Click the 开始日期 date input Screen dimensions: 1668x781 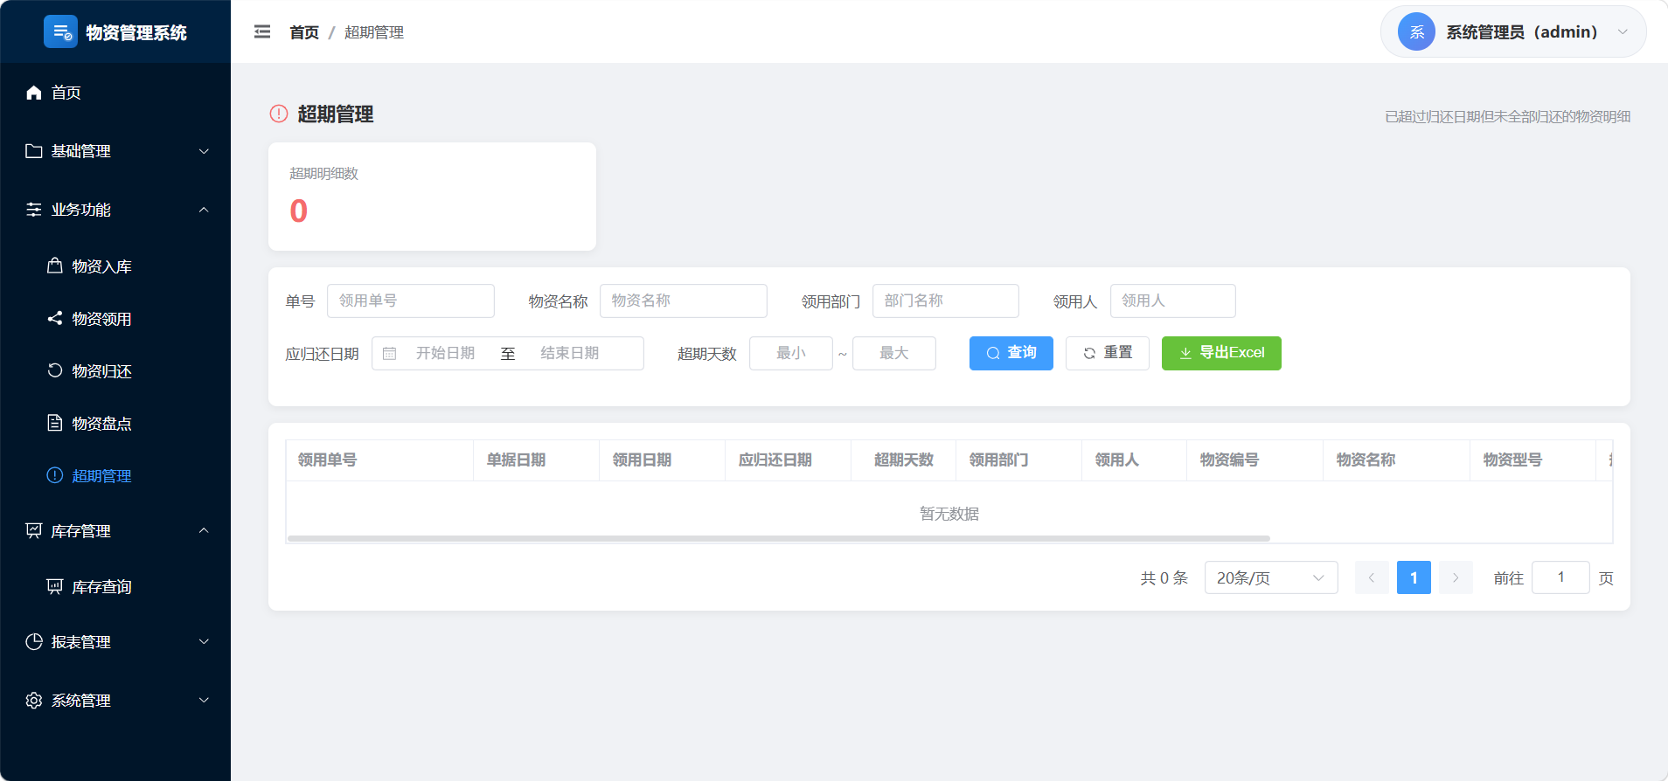coord(446,353)
